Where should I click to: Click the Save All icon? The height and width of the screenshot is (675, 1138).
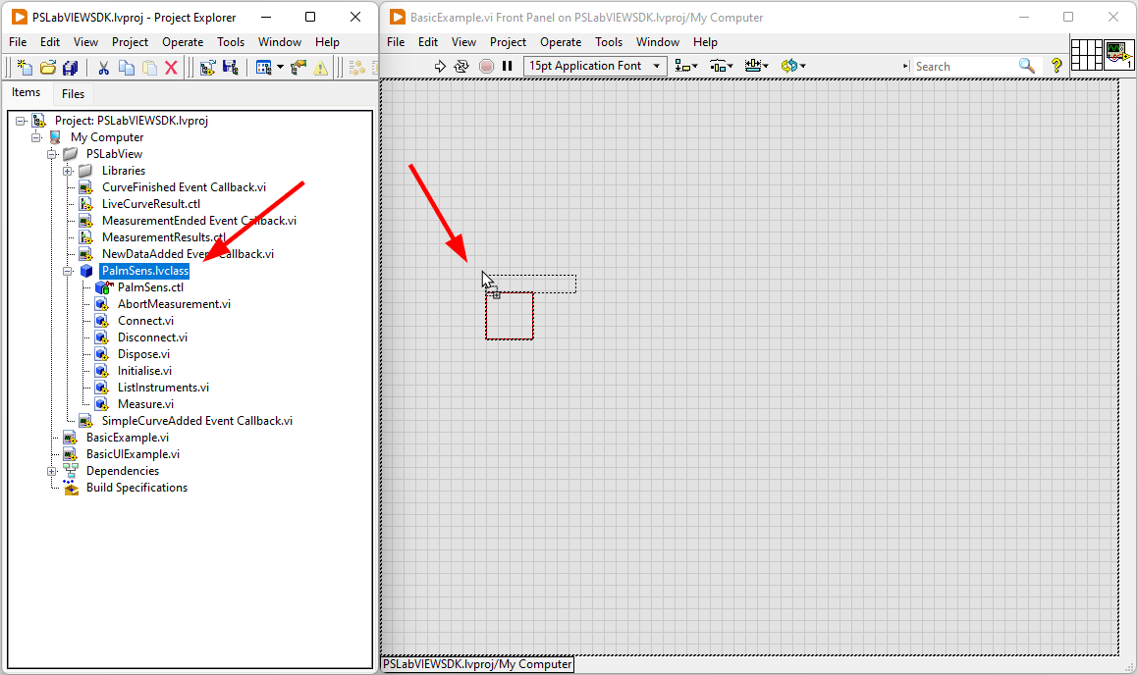point(70,68)
